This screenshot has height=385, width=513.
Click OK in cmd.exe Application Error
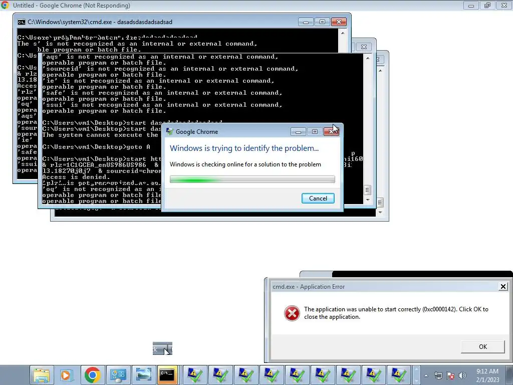[482, 347]
